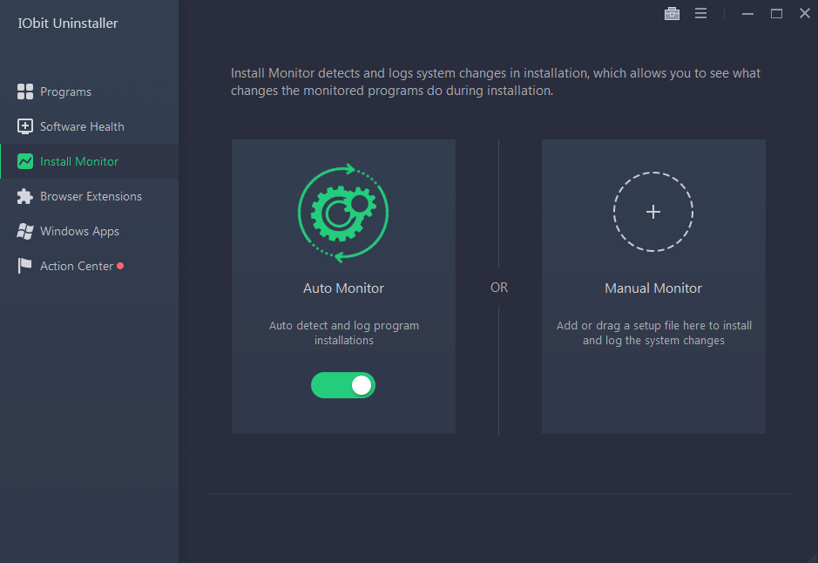The image size is (818, 563).
Task: Click the red Action Center notification dot
Action: [120, 266]
